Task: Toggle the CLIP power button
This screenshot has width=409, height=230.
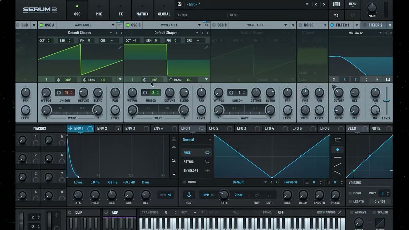Action: pos(70,212)
